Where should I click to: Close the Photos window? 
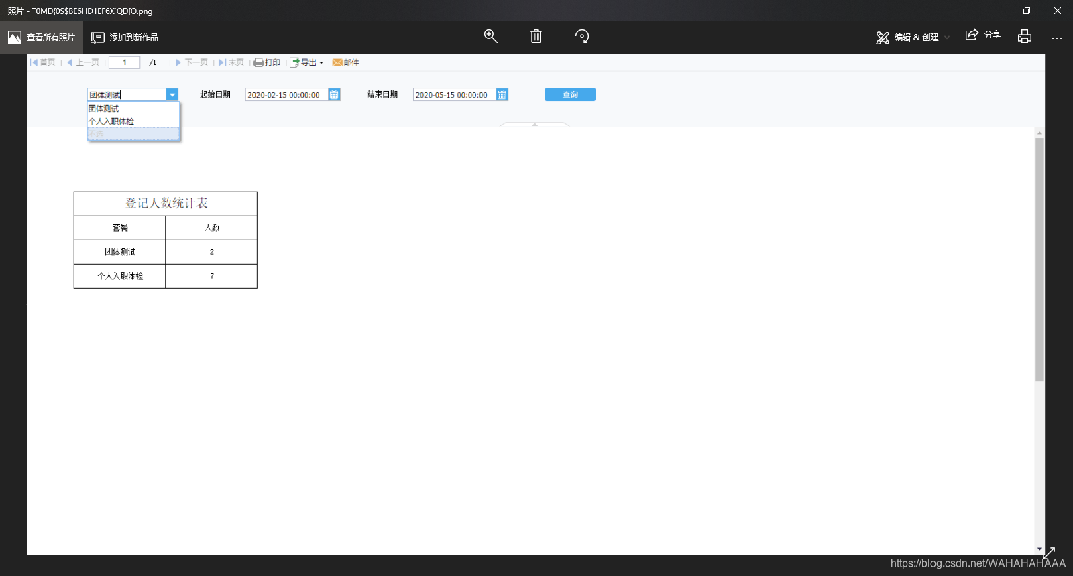(1058, 11)
